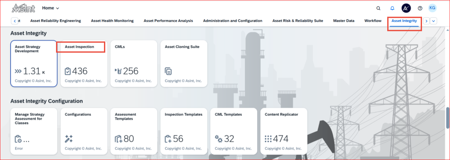This screenshot has width=450, height=160.
Task: Click the Error text on Manage Strategy tile
Action: (19, 148)
